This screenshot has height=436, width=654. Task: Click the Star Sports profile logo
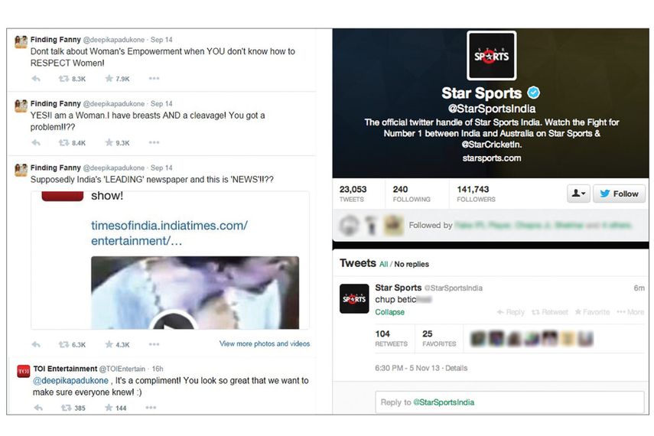(491, 56)
